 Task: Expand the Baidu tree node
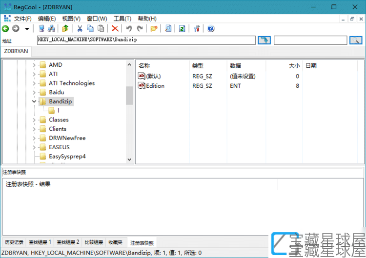[34, 92]
